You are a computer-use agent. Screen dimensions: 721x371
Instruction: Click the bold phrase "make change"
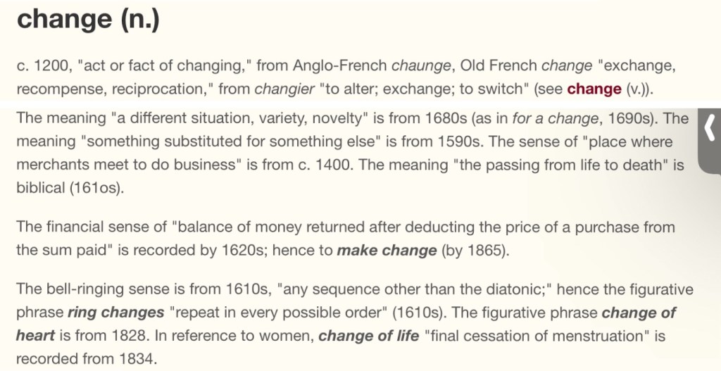click(x=387, y=251)
